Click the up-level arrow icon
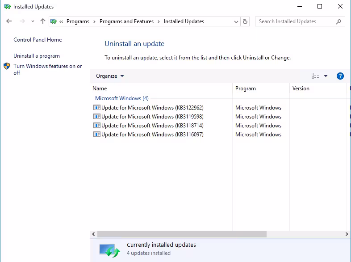The height and width of the screenshot is (262, 351). (x=43, y=21)
